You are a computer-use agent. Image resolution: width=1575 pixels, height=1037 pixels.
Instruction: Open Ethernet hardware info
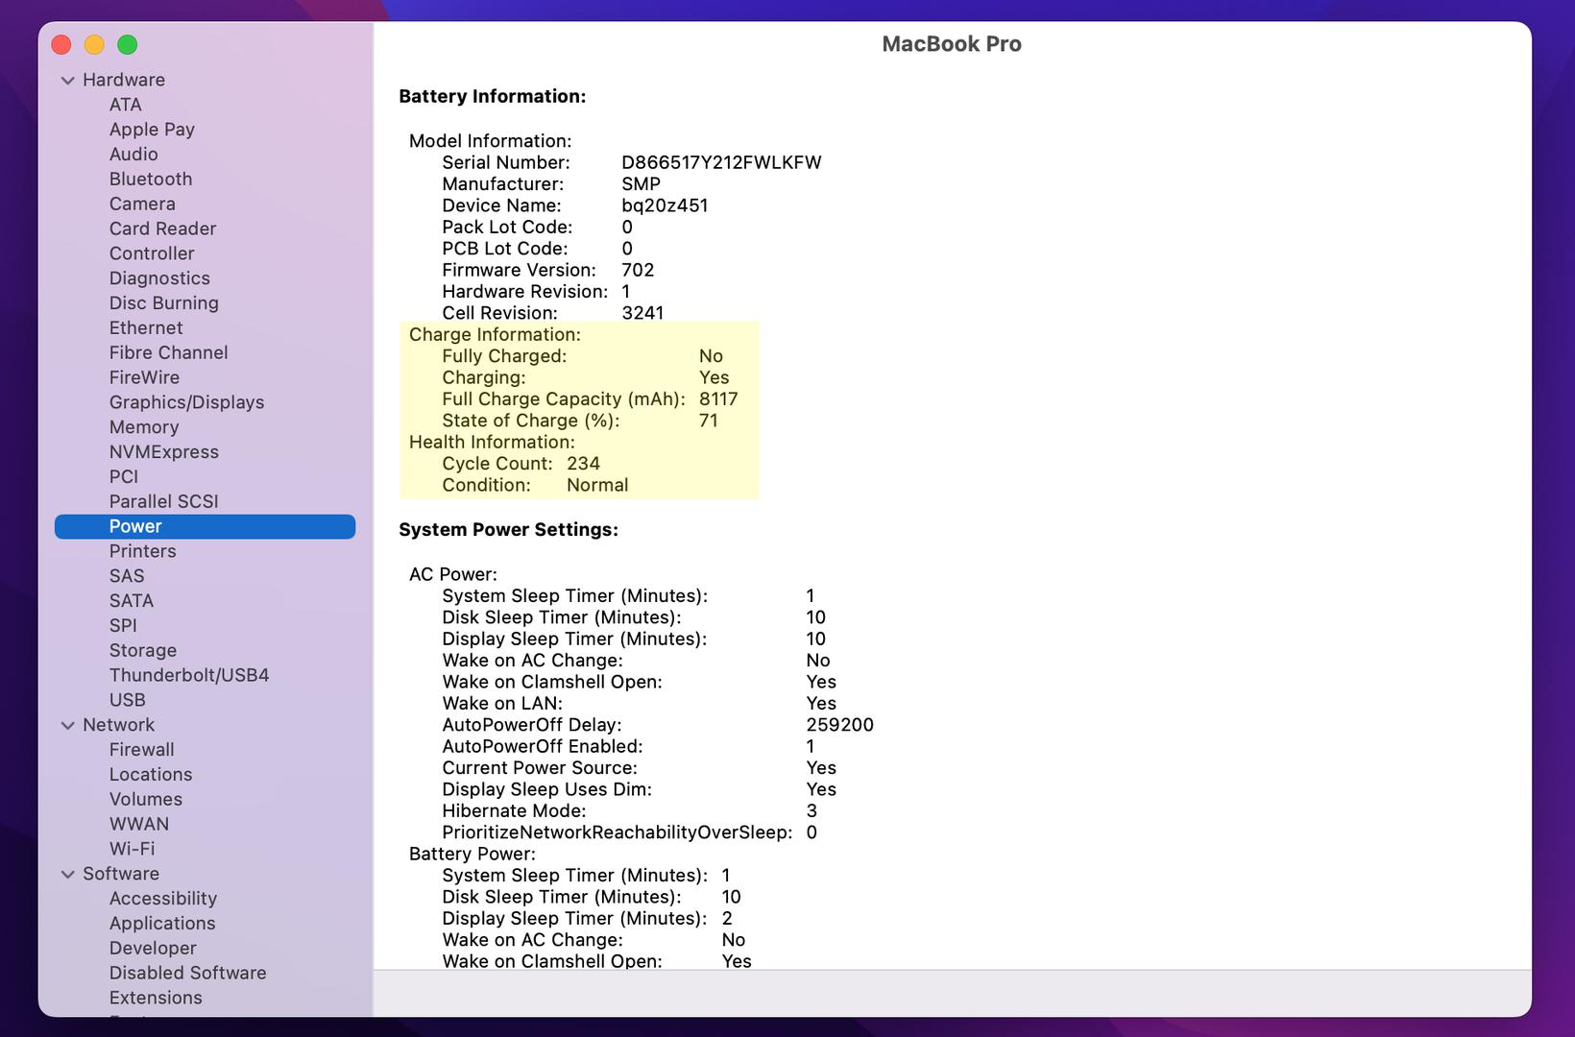(146, 328)
